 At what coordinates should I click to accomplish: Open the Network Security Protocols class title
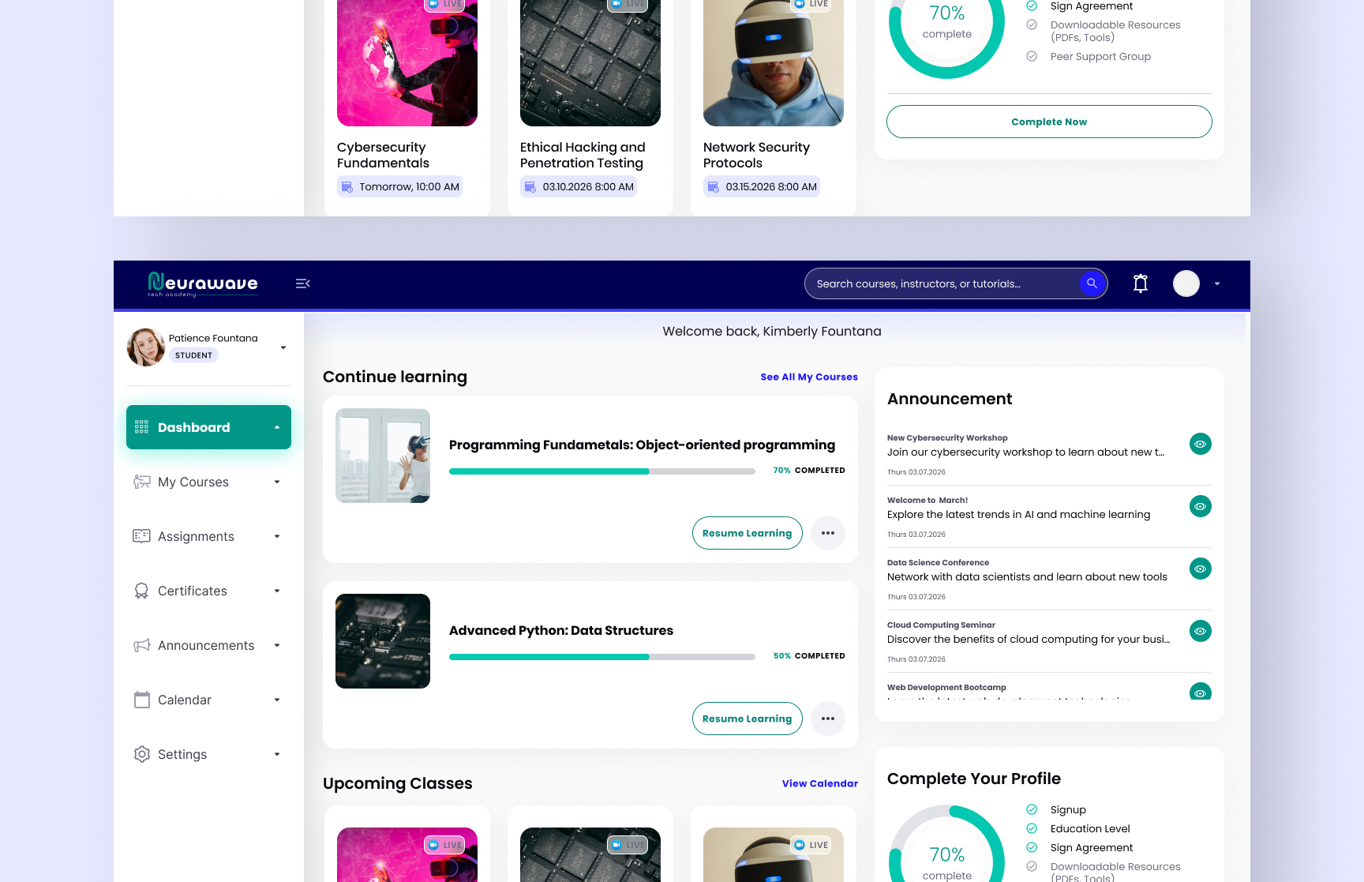click(x=756, y=155)
